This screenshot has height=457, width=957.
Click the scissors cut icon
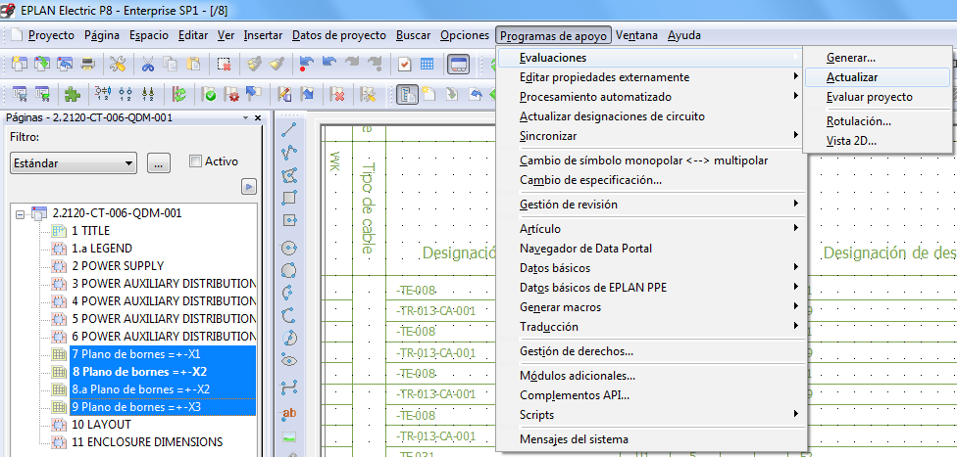coord(148,64)
